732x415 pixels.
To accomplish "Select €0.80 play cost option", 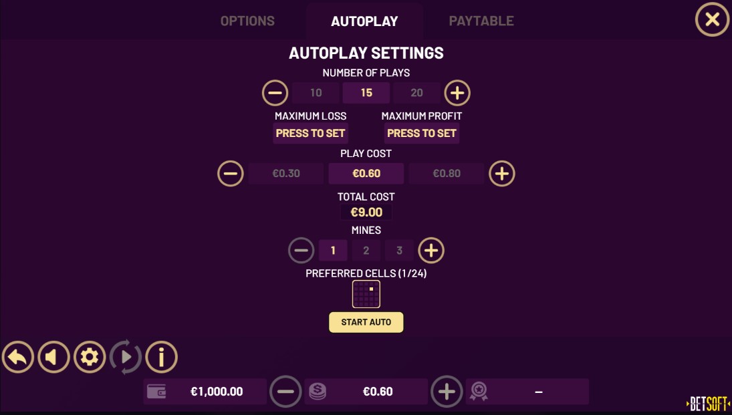I will tap(447, 174).
